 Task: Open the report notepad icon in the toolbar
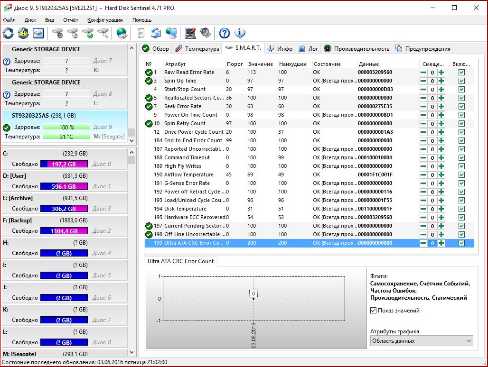tap(141, 33)
